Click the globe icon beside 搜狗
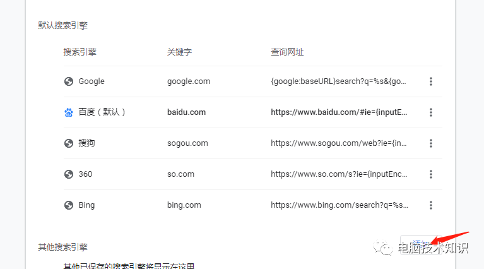Screen dimensions: 484x269 69,143
